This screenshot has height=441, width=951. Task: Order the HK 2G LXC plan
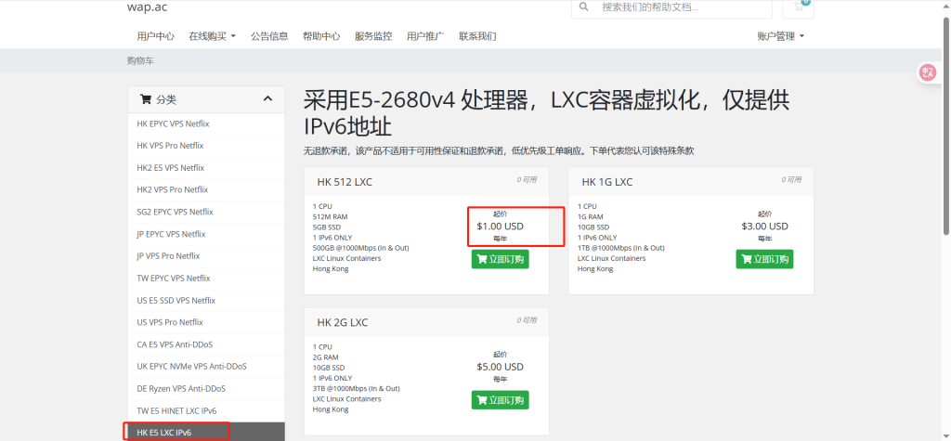(x=500, y=400)
